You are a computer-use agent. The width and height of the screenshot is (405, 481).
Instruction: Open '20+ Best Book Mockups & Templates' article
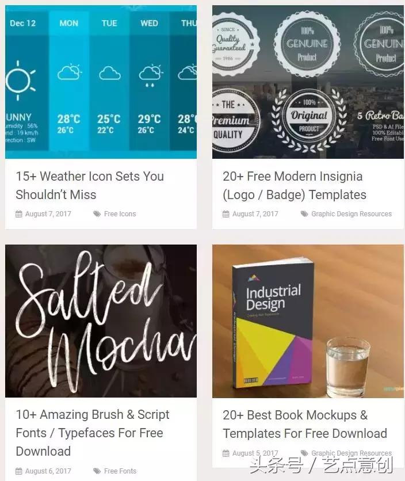[305, 424]
